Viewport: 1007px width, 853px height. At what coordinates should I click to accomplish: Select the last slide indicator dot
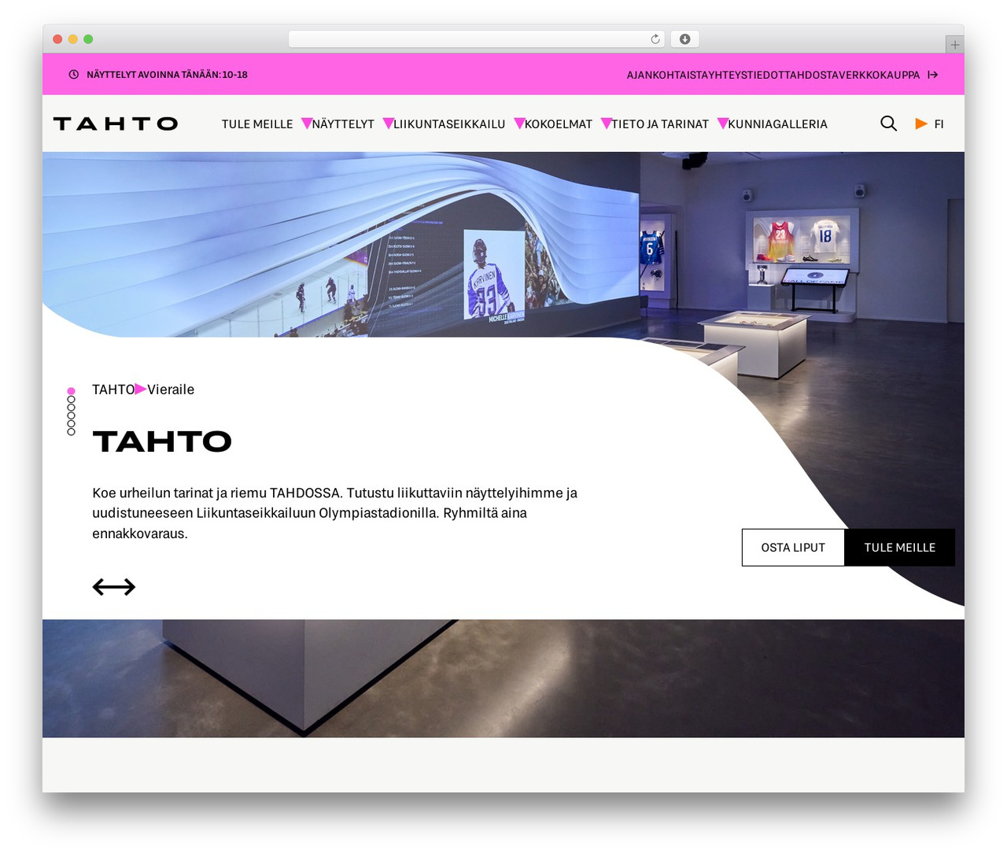[72, 431]
